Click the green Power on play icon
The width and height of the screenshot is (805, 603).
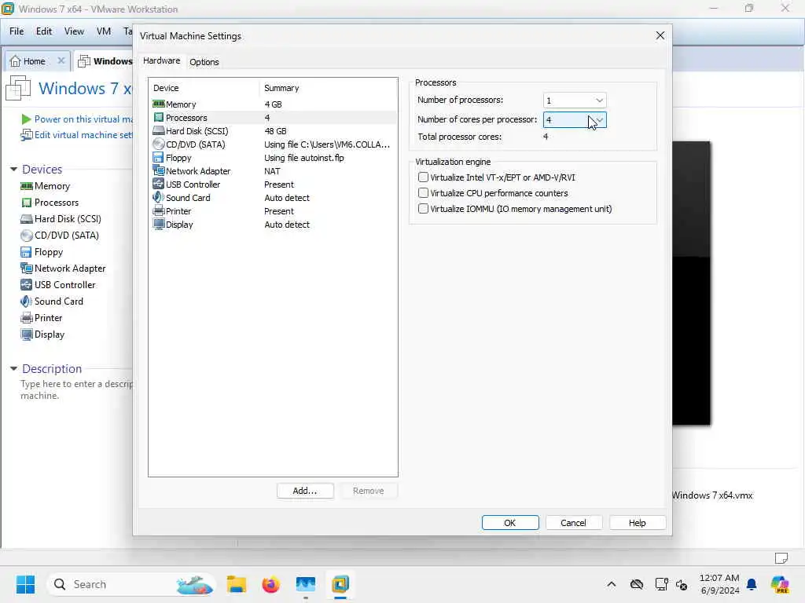(x=26, y=119)
